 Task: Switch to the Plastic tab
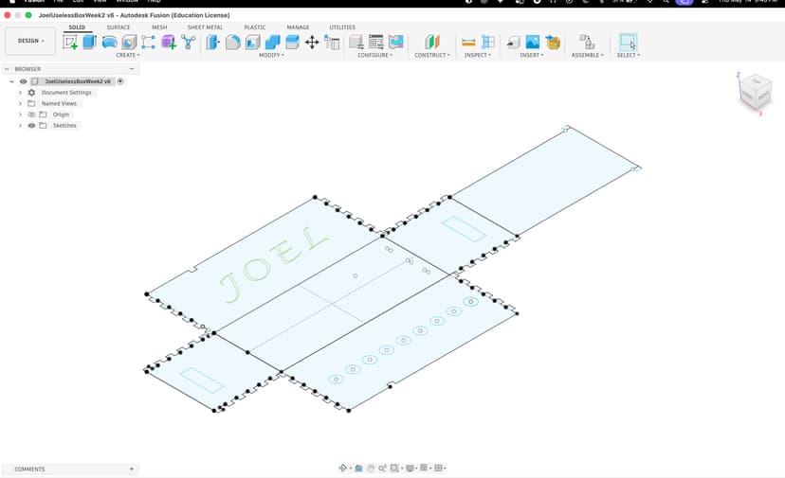click(255, 27)
